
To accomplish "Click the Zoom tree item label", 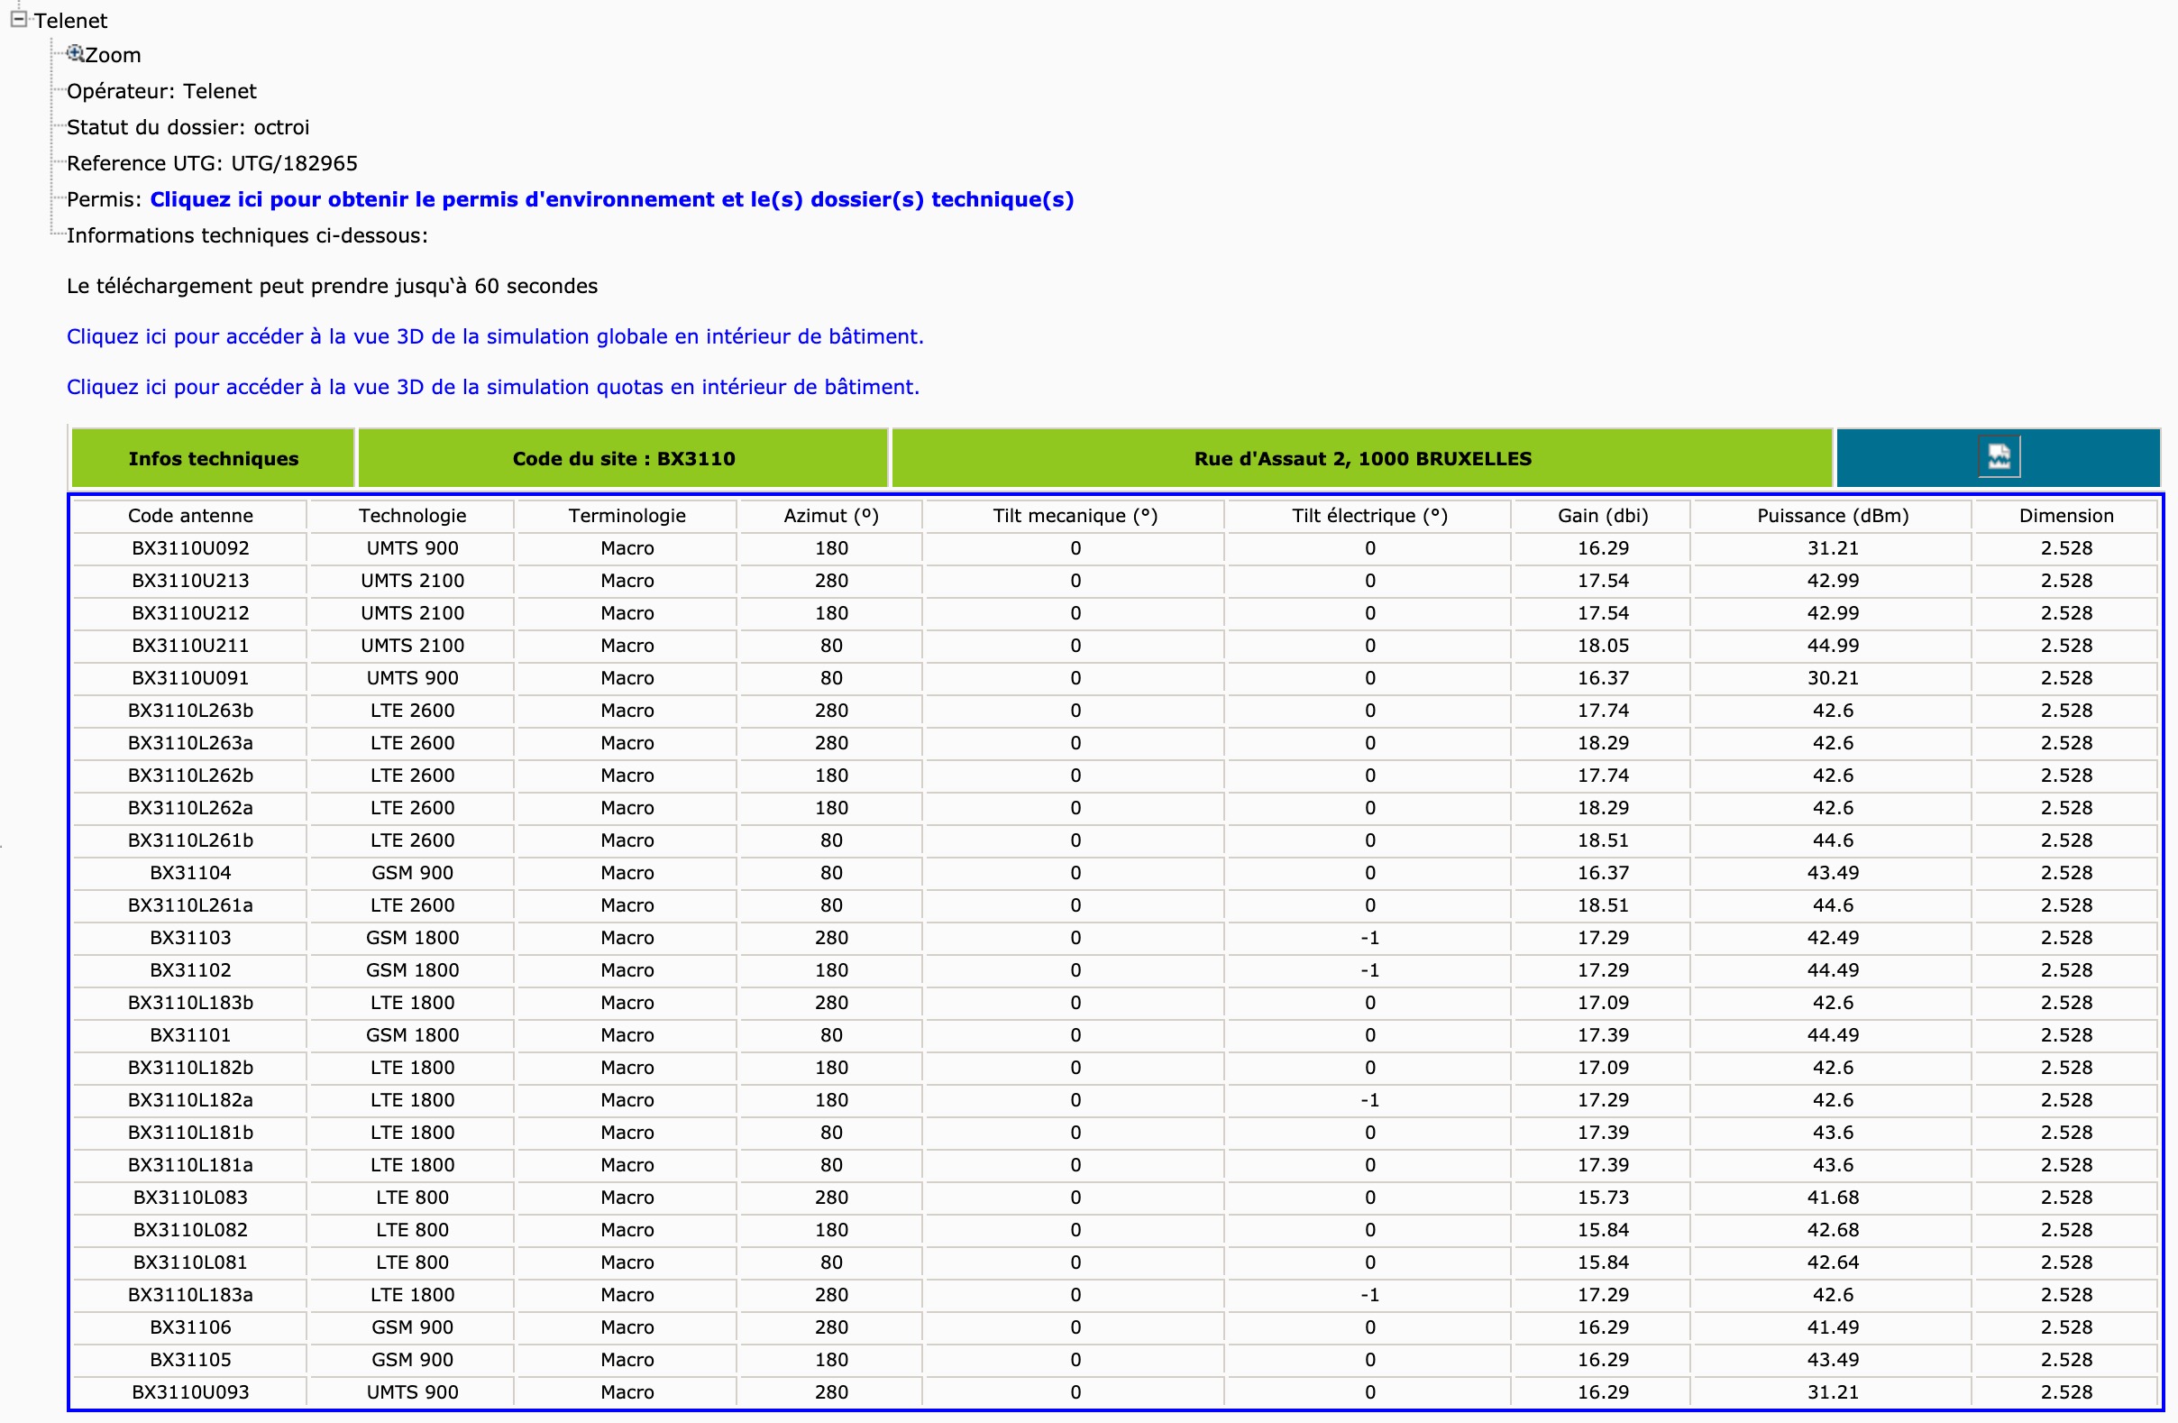I will pyautogui.click(x=113, y=55).
